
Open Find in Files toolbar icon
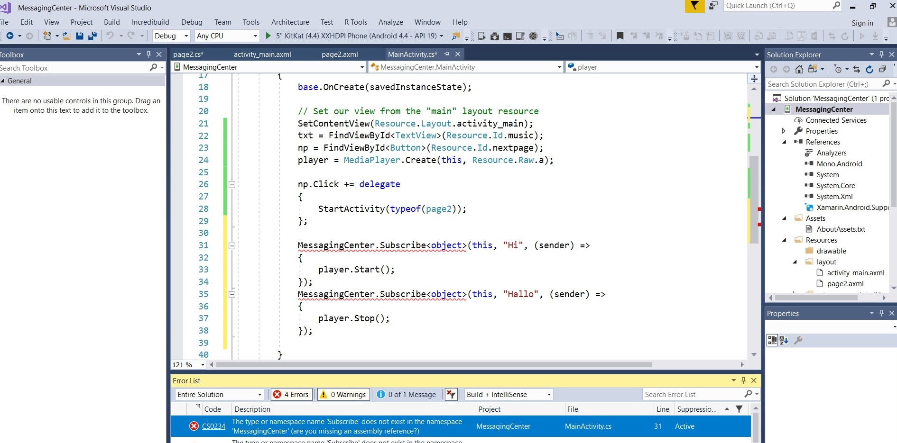tap(456, 36)
